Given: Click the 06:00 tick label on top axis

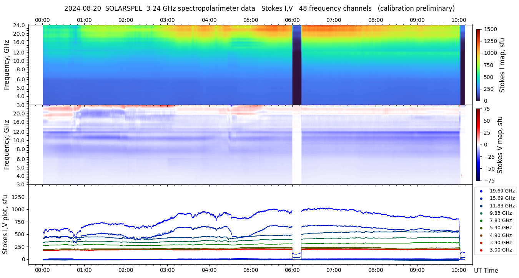Looking at the screenshot, I should (x=292, y=20).
